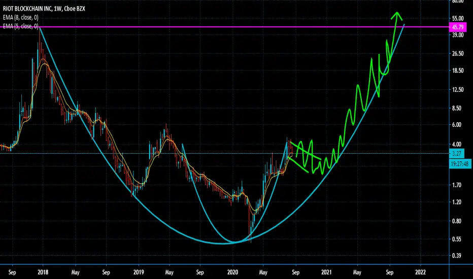Image resolution: width=473 pixels, height=279 pixels.
Task: Select the dotted current price line at 3.27
Action: [x=225, y=154]
